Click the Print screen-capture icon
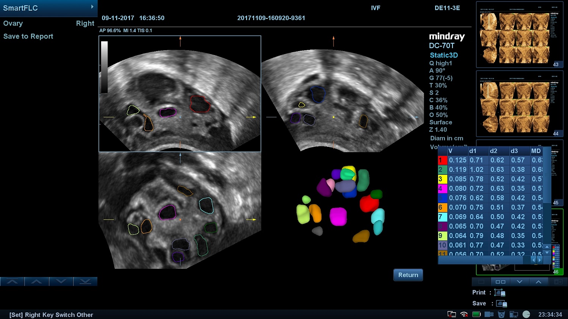This screenshot has height=319, width=568. 500,293
